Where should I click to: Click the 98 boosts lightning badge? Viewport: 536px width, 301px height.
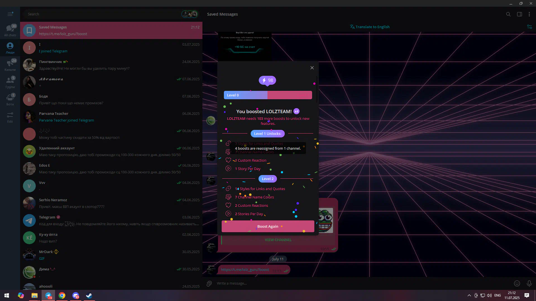tap(267, 81)
